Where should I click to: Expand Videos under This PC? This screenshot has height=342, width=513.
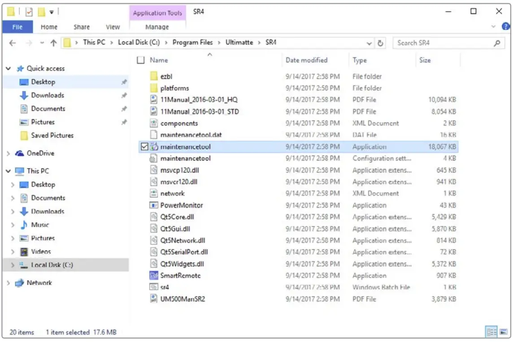coord(13,252)
